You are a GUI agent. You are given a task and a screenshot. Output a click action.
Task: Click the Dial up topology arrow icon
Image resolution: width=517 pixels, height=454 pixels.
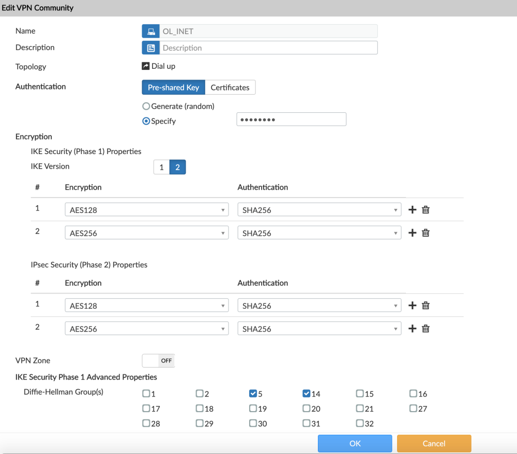pos(146,66)
